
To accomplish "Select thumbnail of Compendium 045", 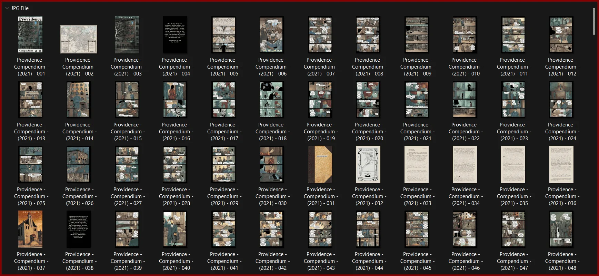I will pos(417,229).
